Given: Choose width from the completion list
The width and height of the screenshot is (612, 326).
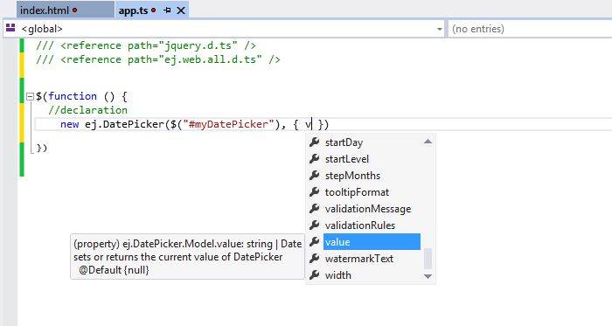Looking at the screenshot, I should click(x=338, y=275).
